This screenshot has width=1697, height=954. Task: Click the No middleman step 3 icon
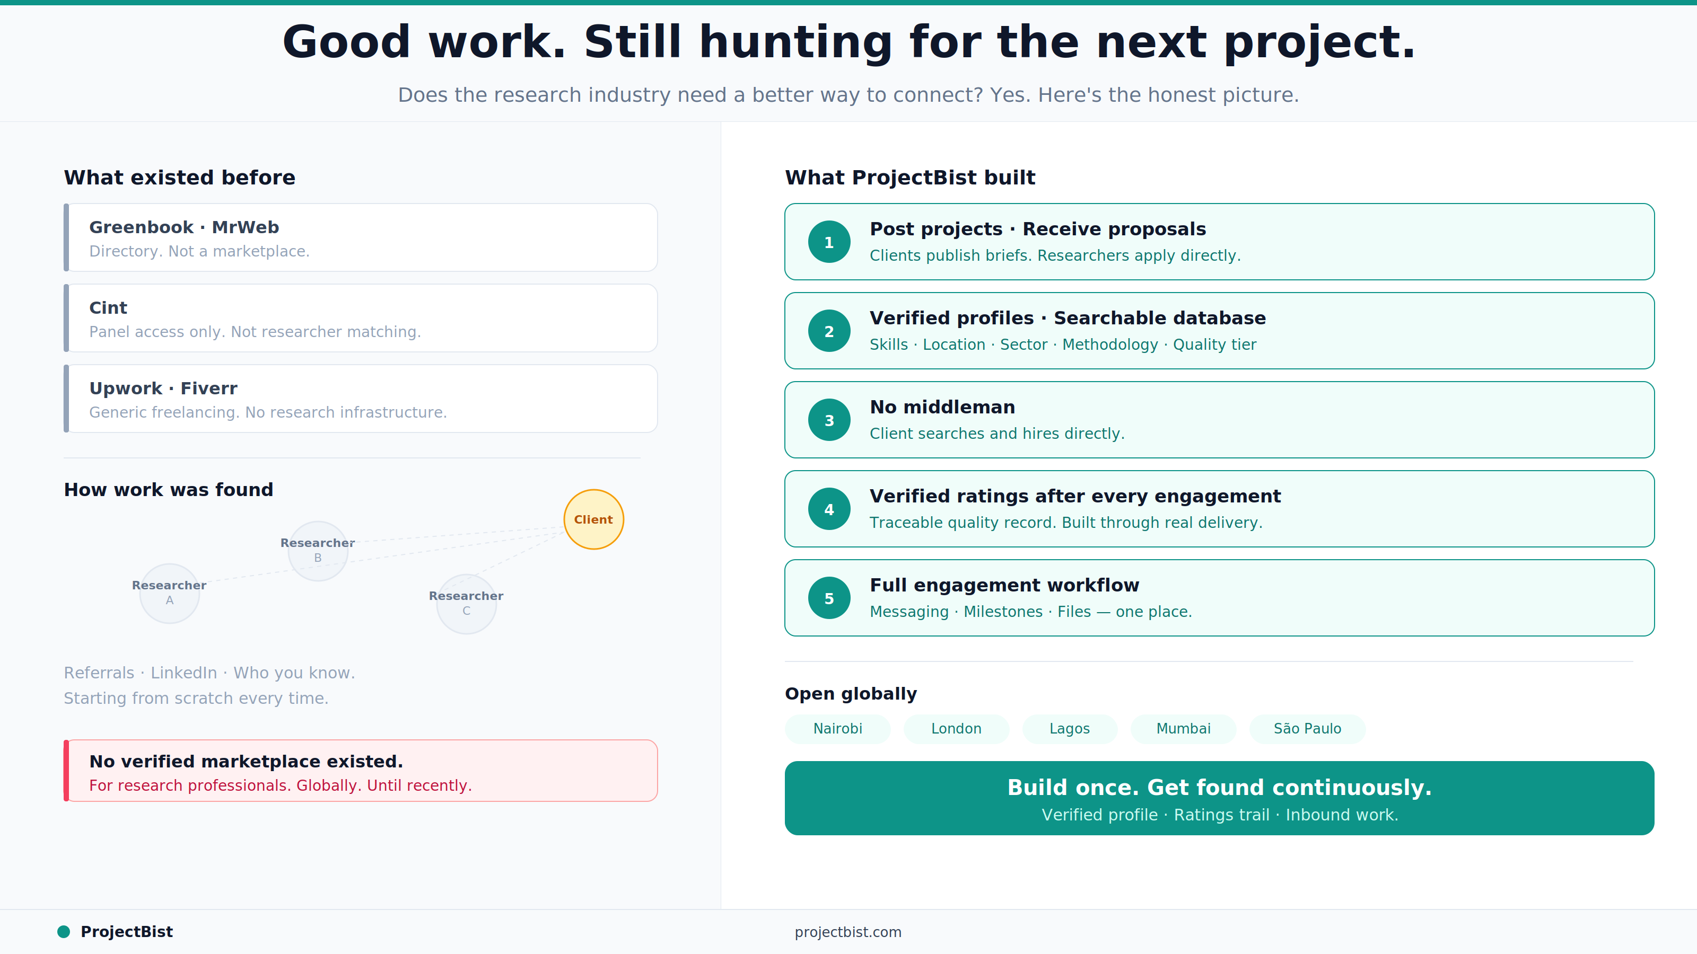829,419
